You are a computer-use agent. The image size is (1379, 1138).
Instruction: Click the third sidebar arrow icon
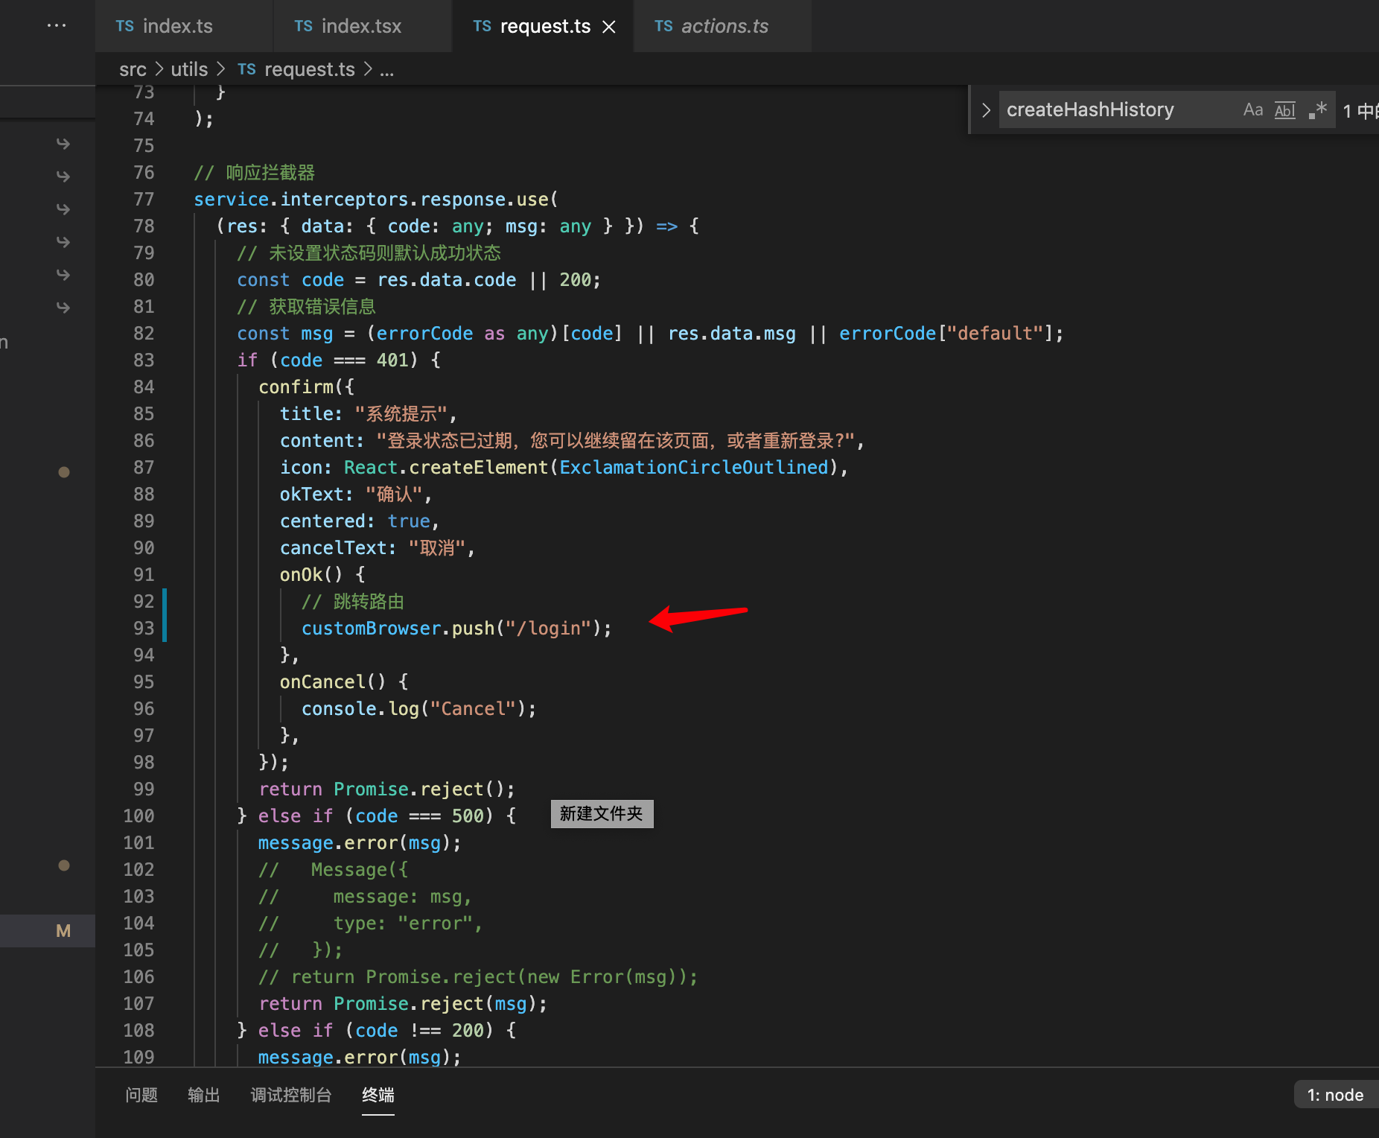click(63, 209)
